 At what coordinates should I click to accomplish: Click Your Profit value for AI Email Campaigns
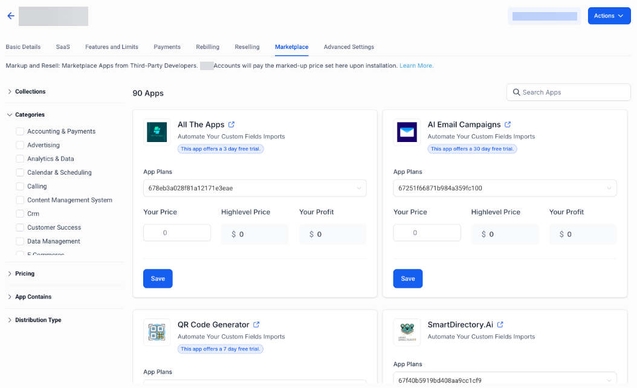click(583, 234)
